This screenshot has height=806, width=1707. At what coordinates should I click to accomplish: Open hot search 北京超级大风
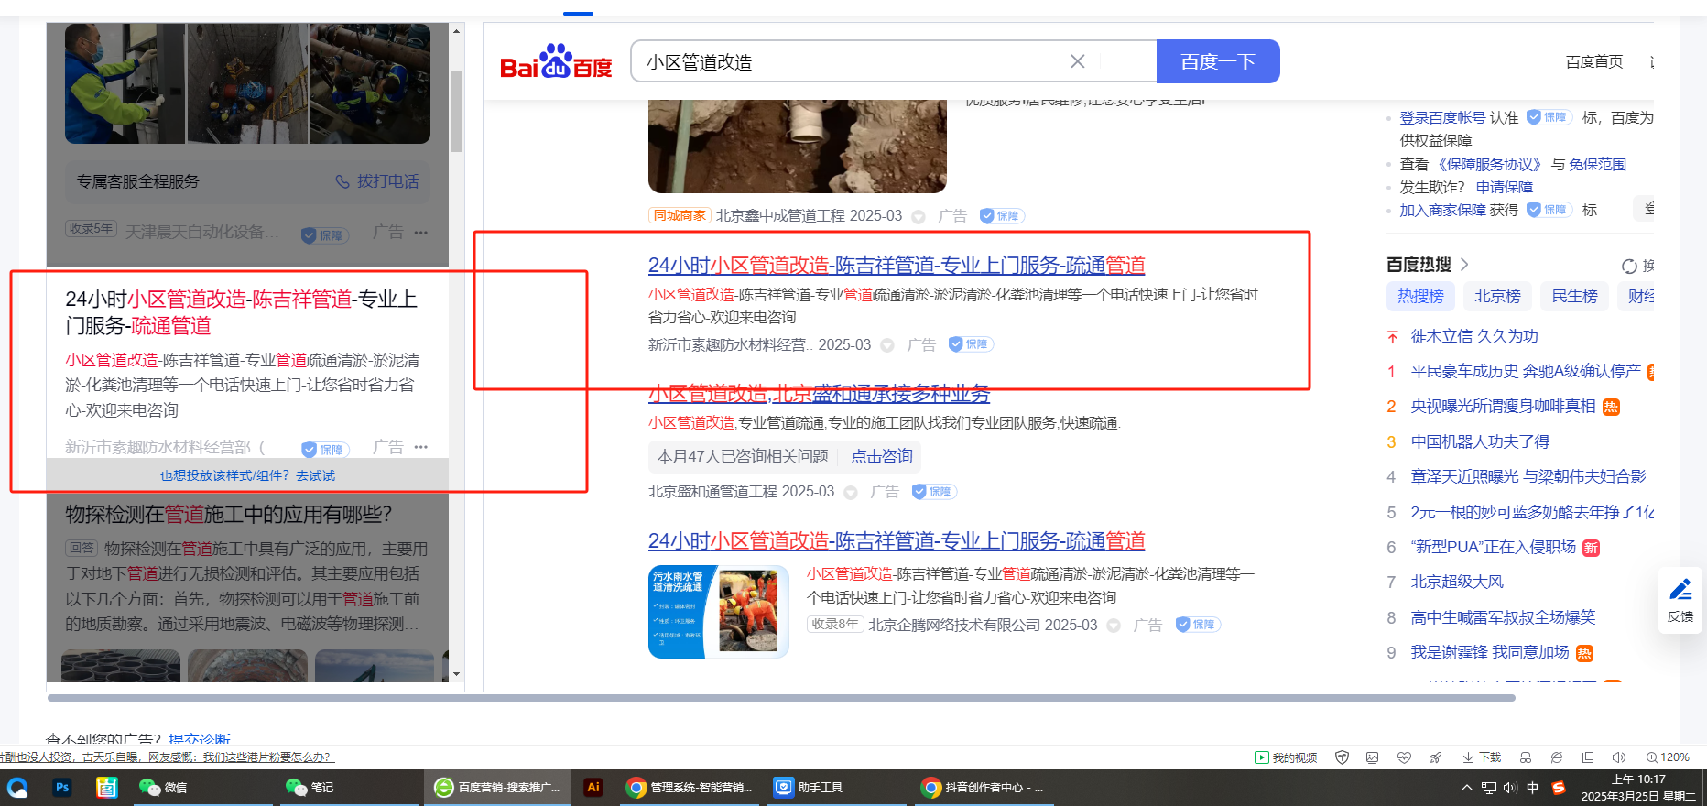coord(1457,582)
